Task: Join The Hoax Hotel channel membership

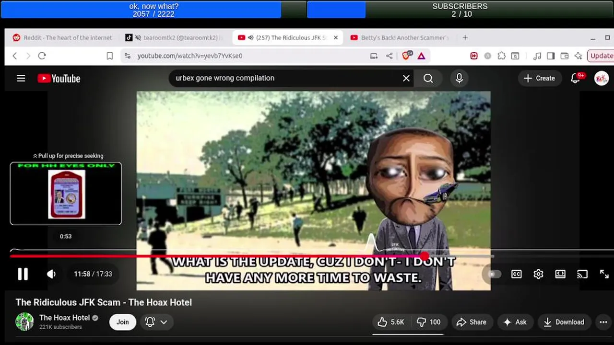Action: pyautogui.click(x=123, y=322)
